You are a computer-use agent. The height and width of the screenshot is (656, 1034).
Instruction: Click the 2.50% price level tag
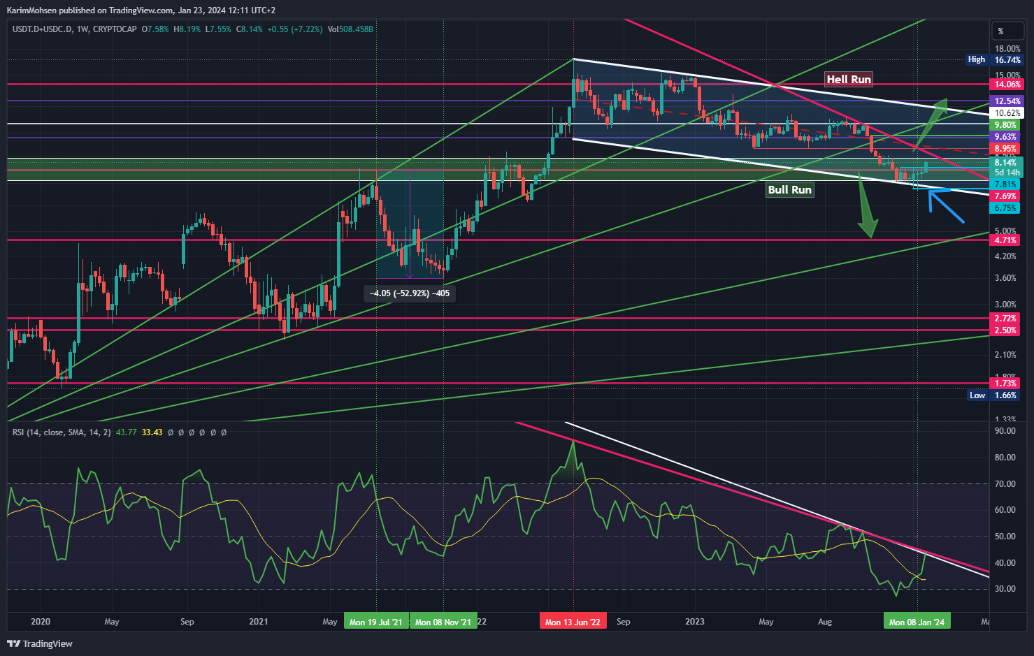[x=1005, y=330]
